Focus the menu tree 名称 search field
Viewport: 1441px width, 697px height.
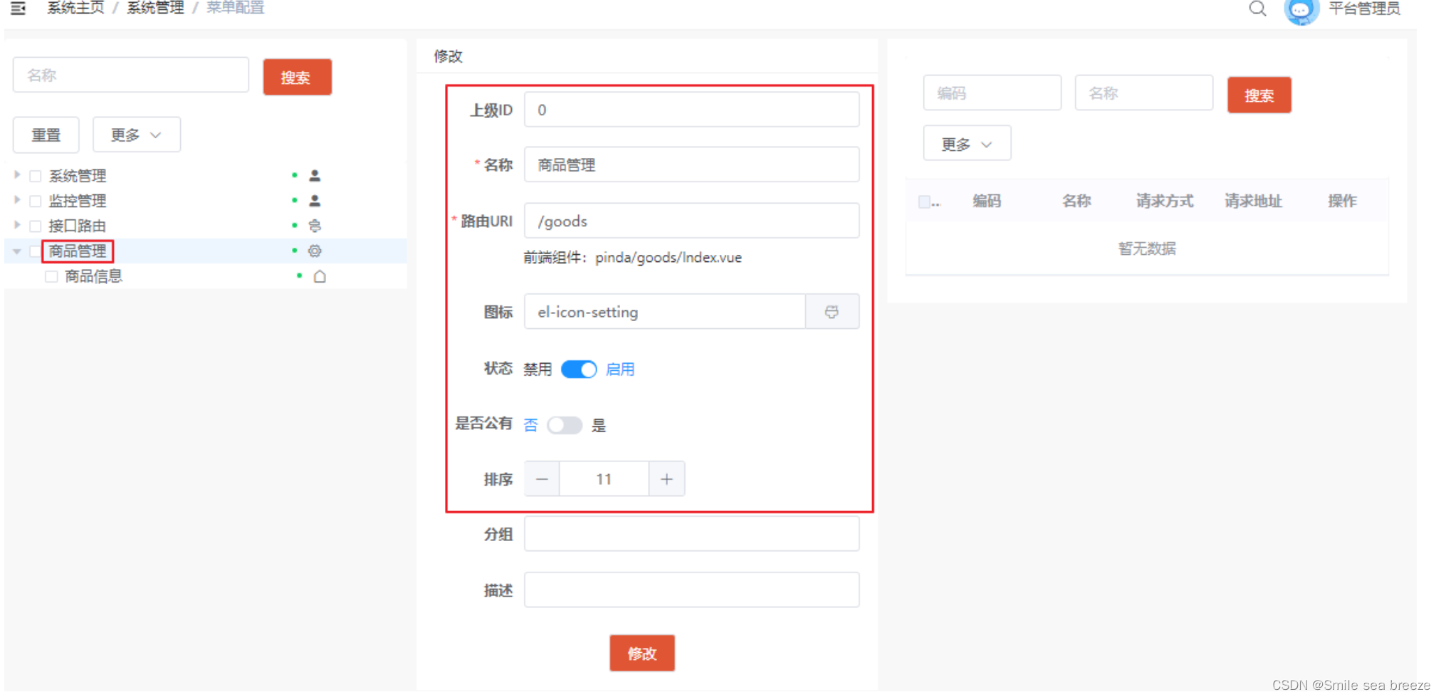(131, 75)
